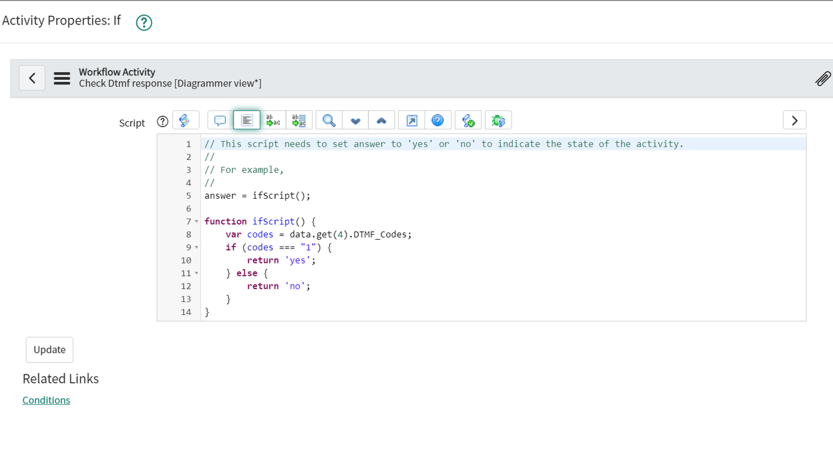Open the Workflow Activity hamburger menu
This screenshot has height=449, width=833.
coord(62,78)
